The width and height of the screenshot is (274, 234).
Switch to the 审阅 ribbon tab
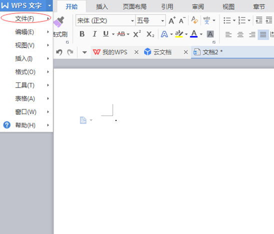click(198, 7)
